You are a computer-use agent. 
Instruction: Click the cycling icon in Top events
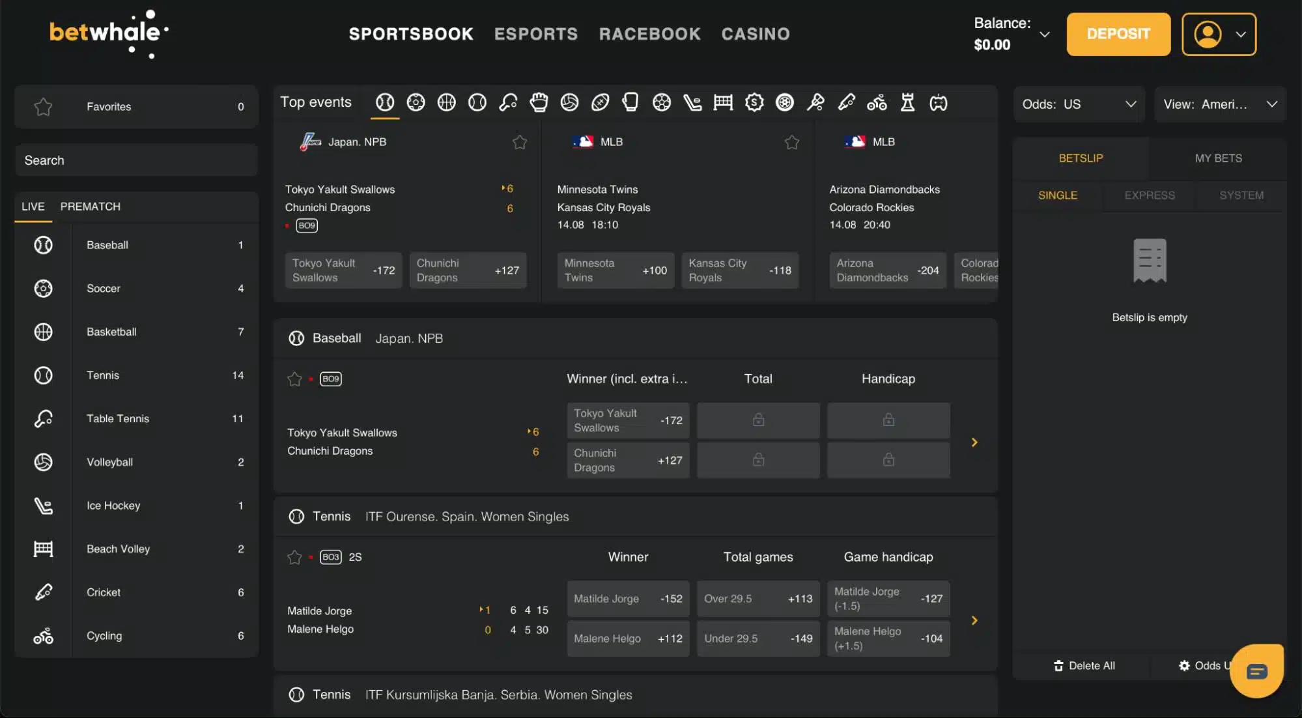point(877,102)
